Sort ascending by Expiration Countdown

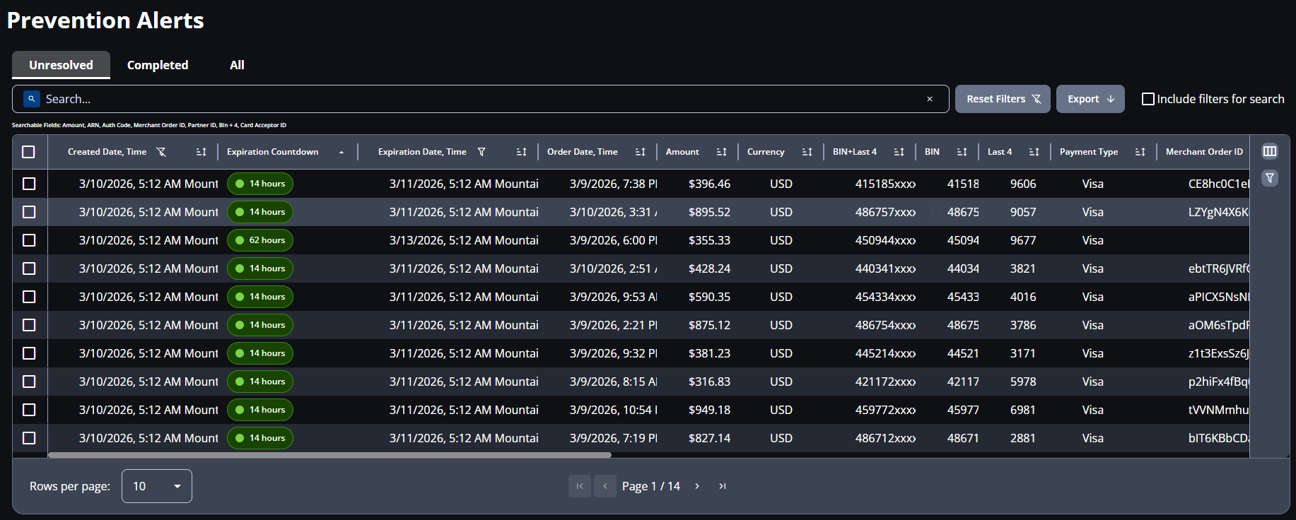[341, 152]
